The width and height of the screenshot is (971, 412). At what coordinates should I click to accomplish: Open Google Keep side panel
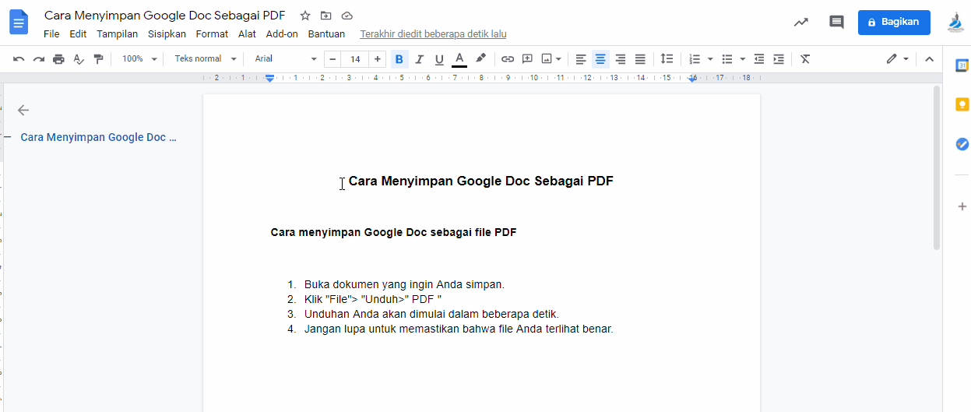click(962, 104)
